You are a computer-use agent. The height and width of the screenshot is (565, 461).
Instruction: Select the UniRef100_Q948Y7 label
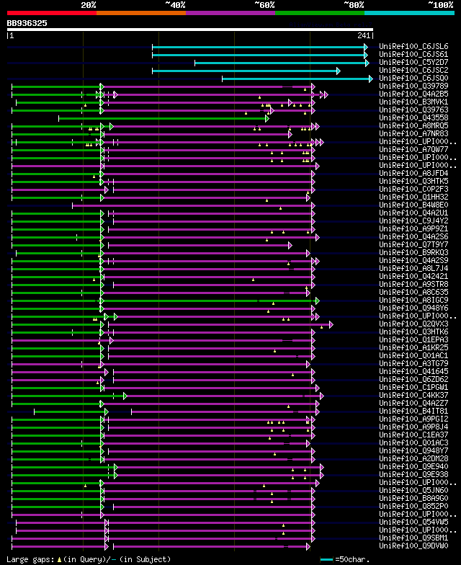[x=413, y=451]
